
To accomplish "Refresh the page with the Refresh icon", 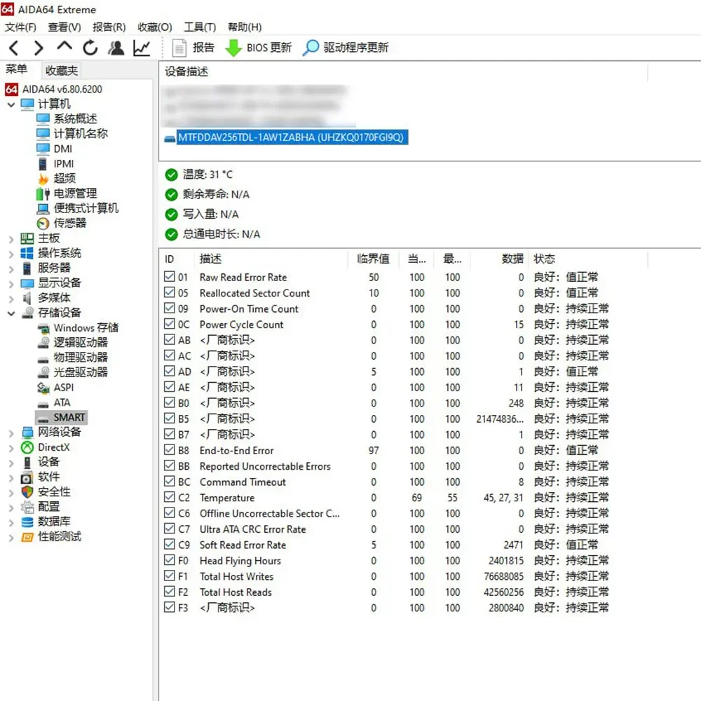I will (x=90, y=48).
